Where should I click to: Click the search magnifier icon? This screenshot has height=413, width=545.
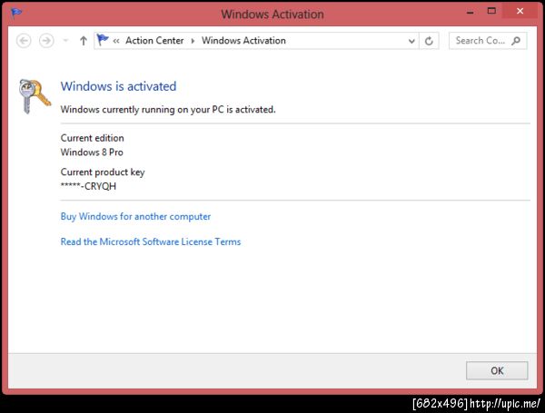pos(516,41)
